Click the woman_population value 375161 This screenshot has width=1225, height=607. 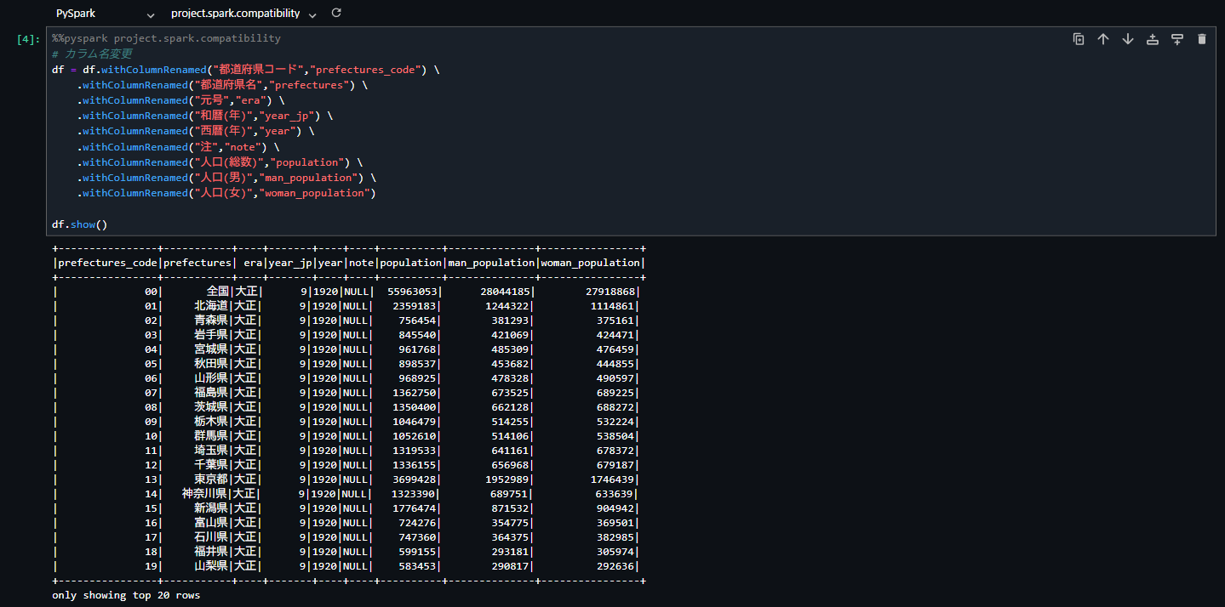point(617,321)
